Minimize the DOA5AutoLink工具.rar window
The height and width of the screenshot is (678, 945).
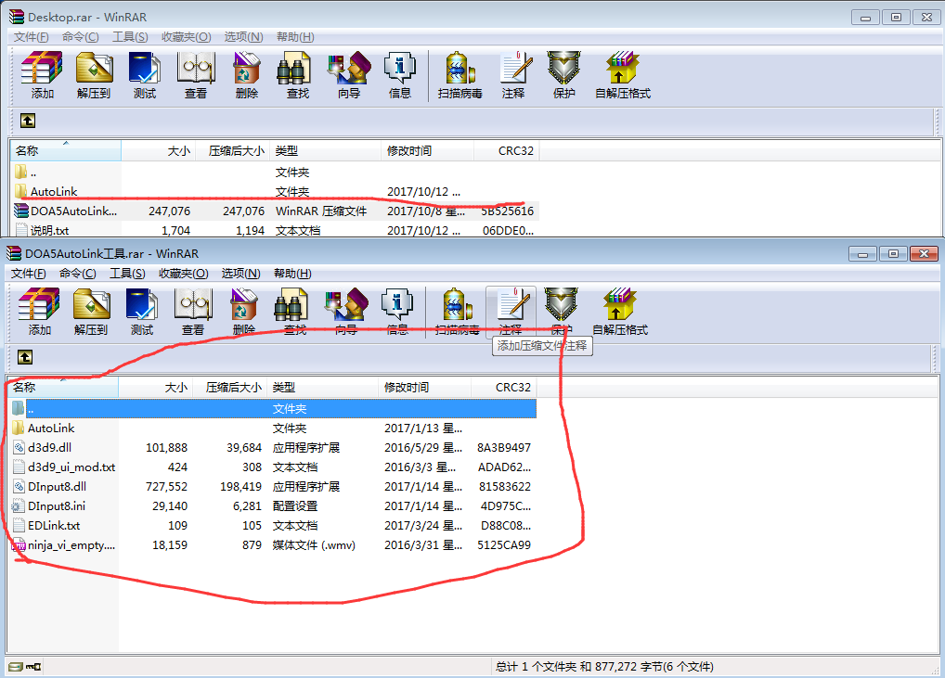click(x=862, y=254)
